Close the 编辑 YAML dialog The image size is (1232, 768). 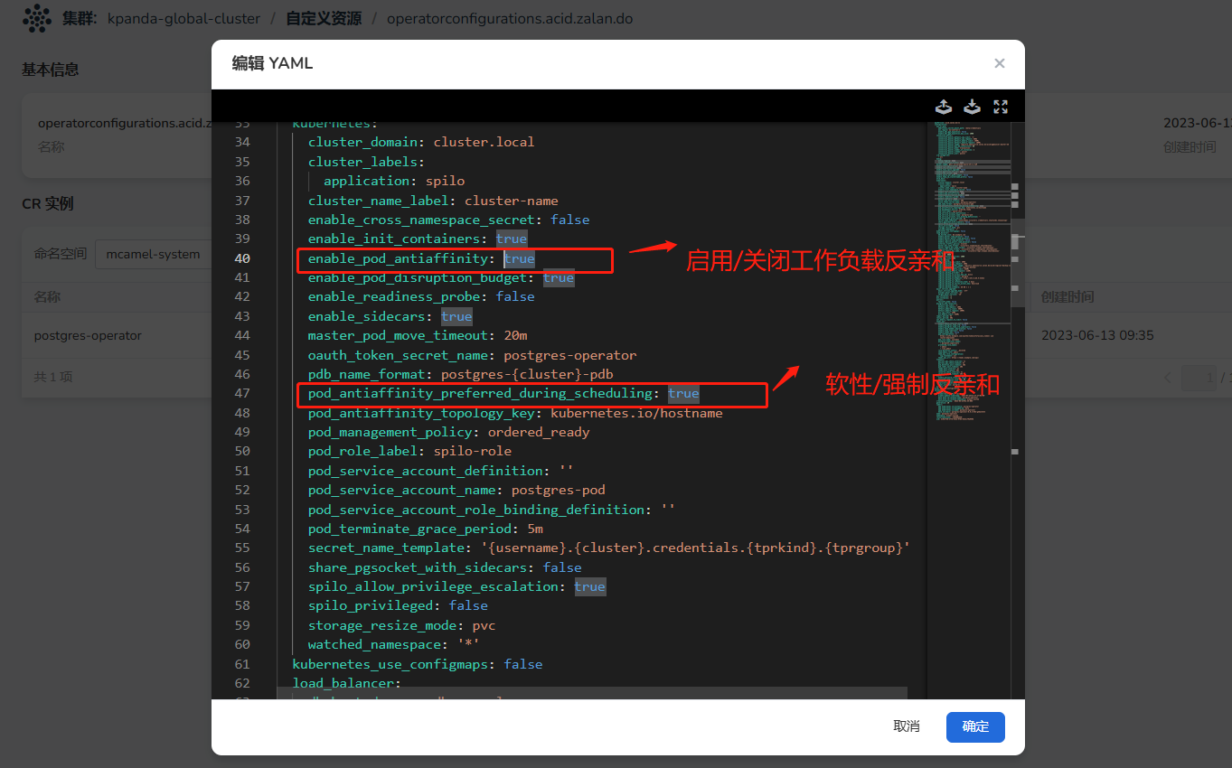(x=999, y=63)
